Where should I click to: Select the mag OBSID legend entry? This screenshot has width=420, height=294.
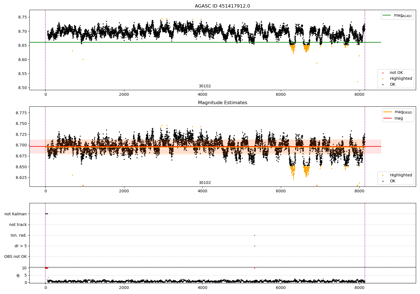pyautogui.click(x=398, y=112)
